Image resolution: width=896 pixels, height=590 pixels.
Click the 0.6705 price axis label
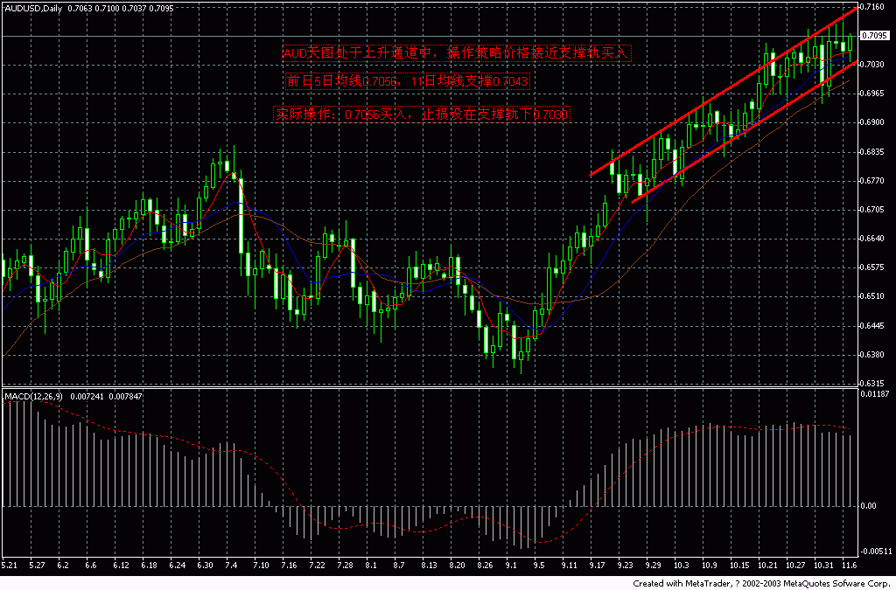point(874,210)
